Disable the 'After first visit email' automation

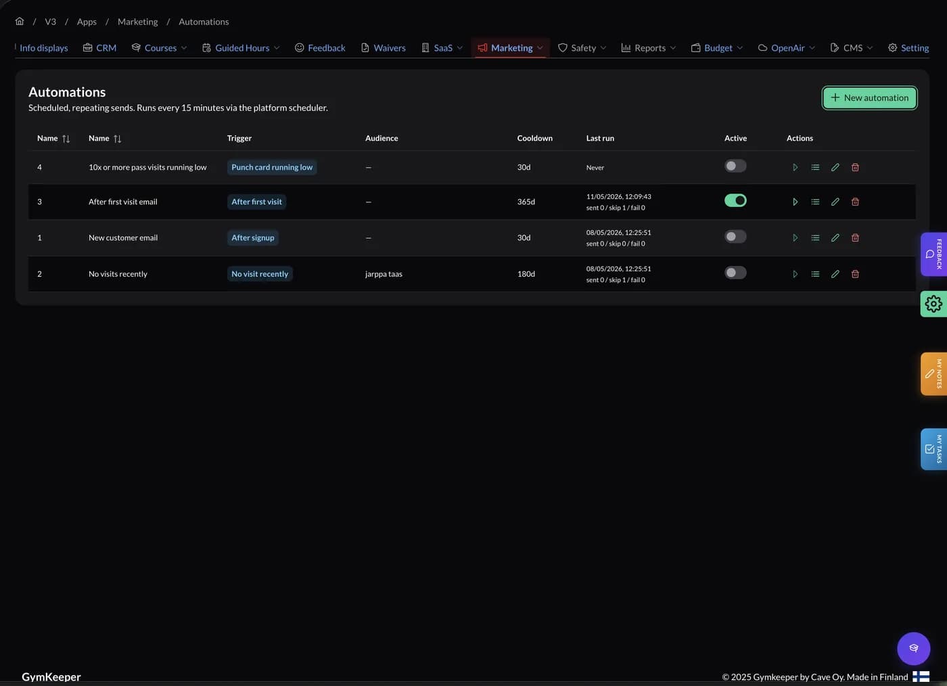735,200
